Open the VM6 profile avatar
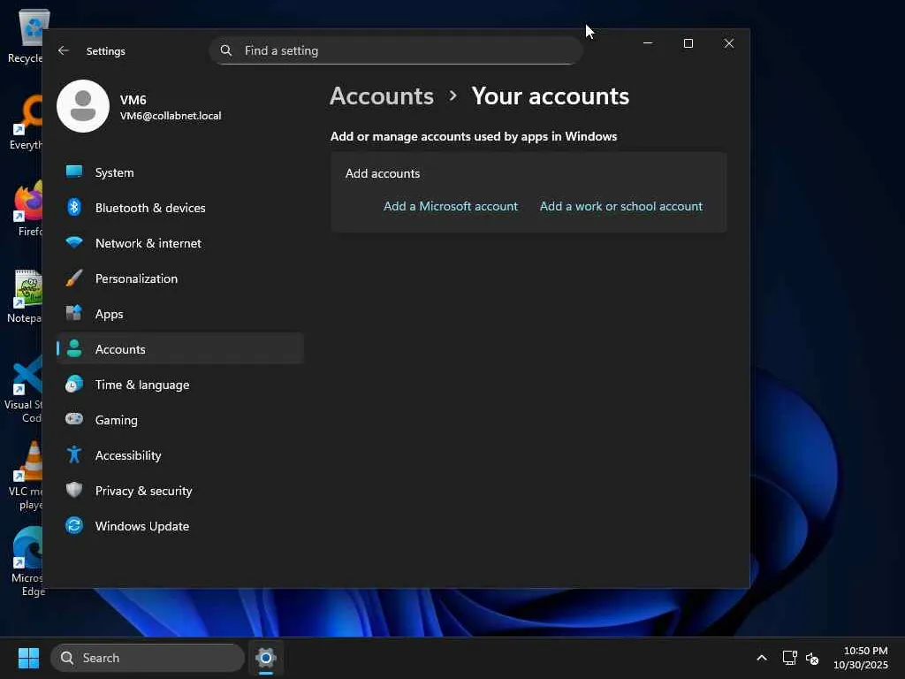The image size is (905, 679). (83, 106)
